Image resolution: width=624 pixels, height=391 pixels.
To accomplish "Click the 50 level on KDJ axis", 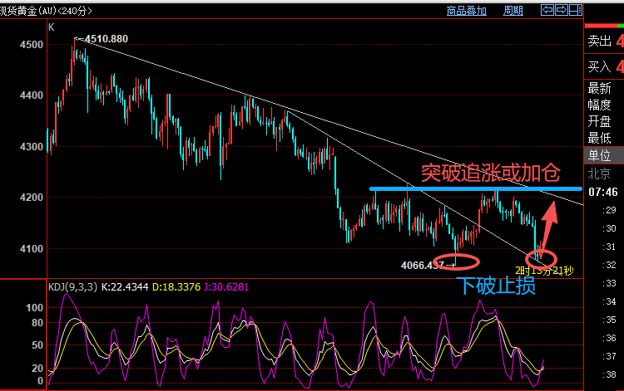I will coord(37,345).
